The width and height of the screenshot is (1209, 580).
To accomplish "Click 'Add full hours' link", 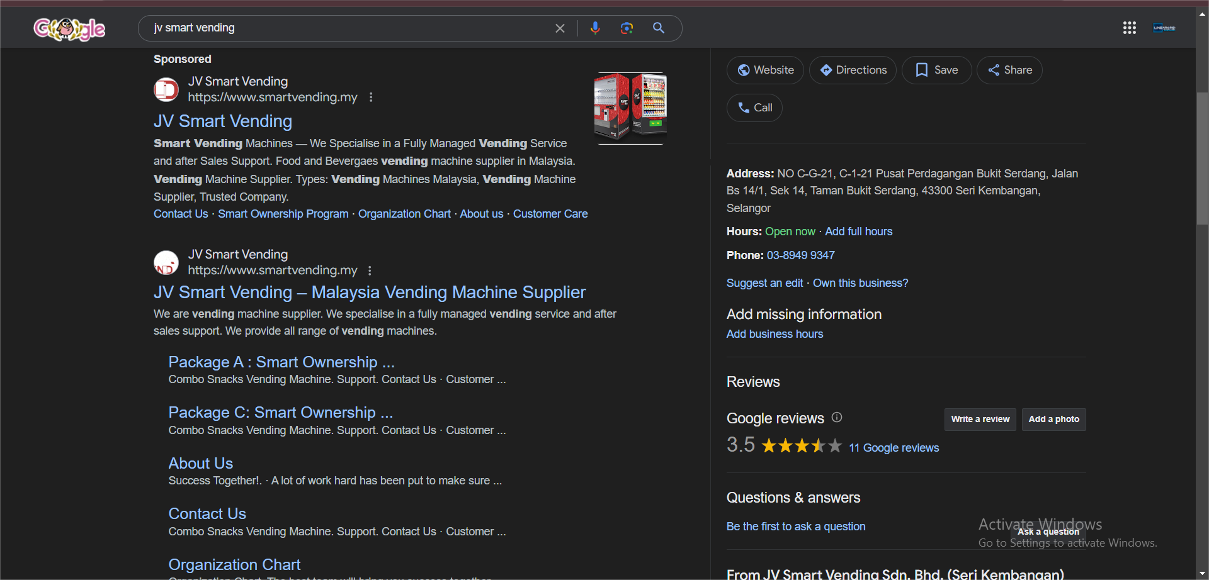I will click(x=859, y=231).
